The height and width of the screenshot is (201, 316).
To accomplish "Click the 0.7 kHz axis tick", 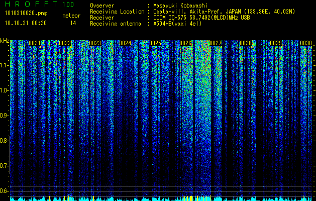I will pos(5,166).
